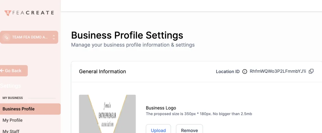Go Back to the main menu
Image resolution: width=322 pixels, height=133 pixels.
click(x=14, y=71)
